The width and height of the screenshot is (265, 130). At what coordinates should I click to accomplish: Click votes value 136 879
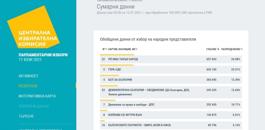coord(211,115)
